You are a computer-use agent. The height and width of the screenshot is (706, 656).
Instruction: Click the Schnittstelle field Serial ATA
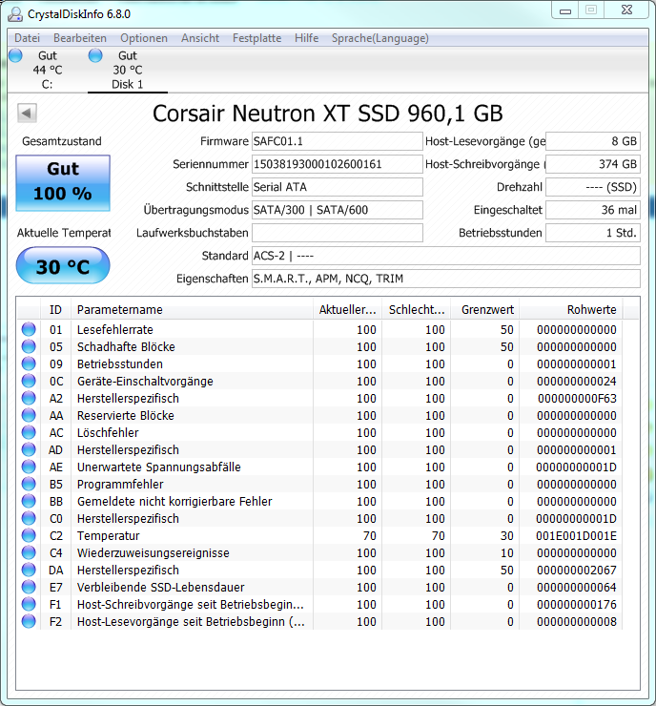click(337, 187)
